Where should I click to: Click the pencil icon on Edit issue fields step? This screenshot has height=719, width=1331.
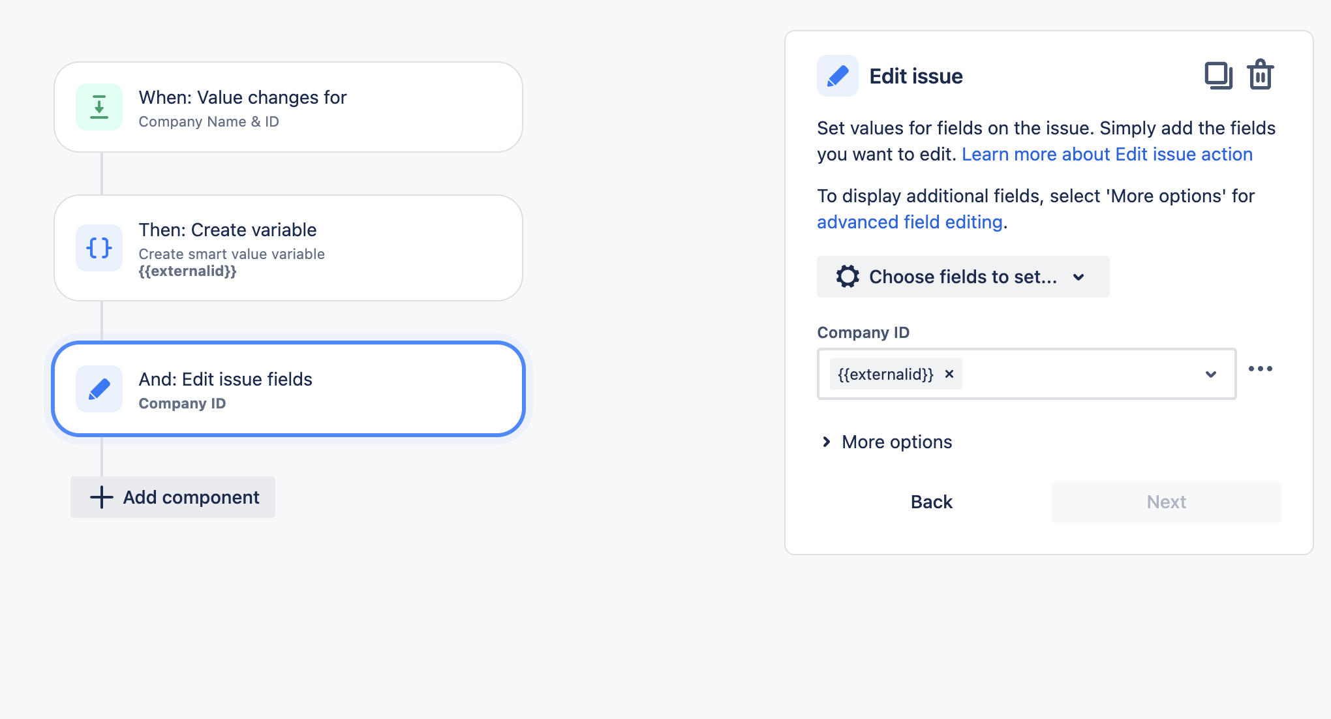(99, 389)
